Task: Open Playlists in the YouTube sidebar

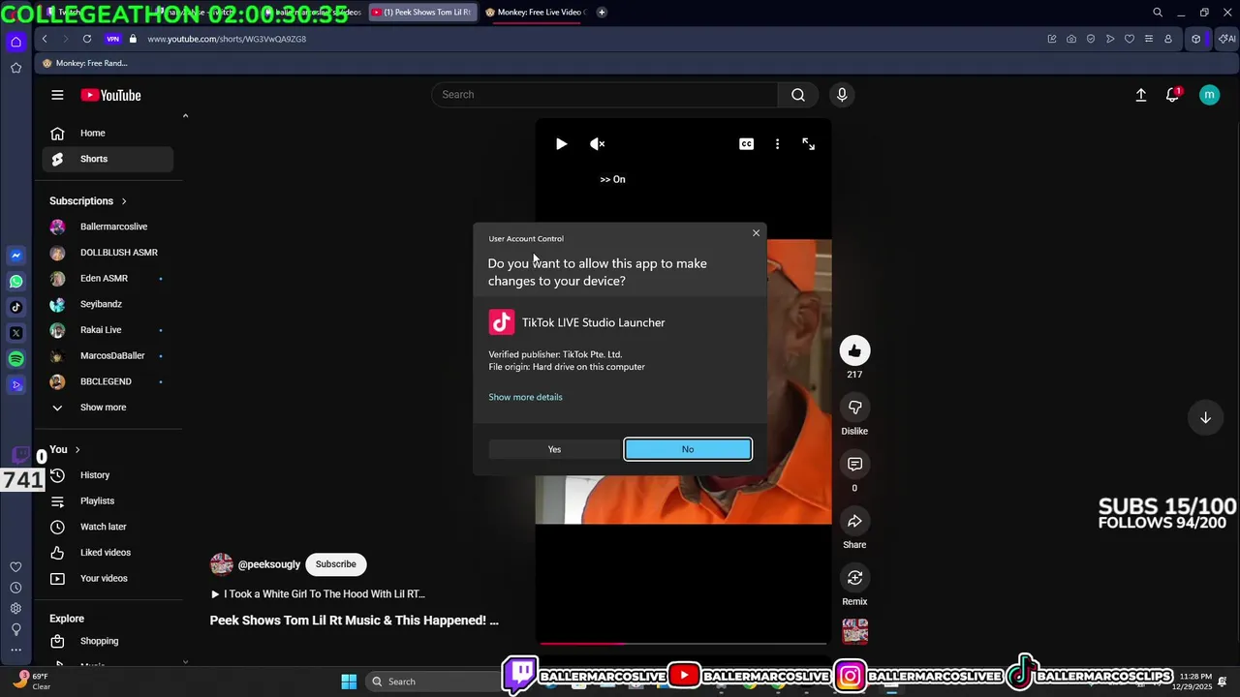Action: click(x=108, y=501)
